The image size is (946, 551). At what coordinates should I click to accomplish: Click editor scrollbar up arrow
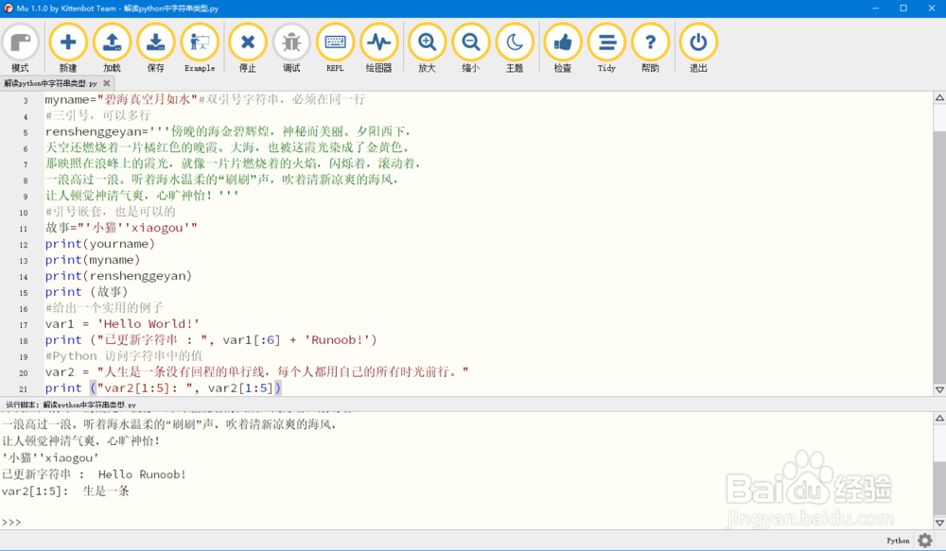[x=939, y=97]
